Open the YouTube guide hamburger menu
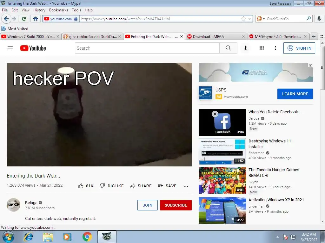 10,48
